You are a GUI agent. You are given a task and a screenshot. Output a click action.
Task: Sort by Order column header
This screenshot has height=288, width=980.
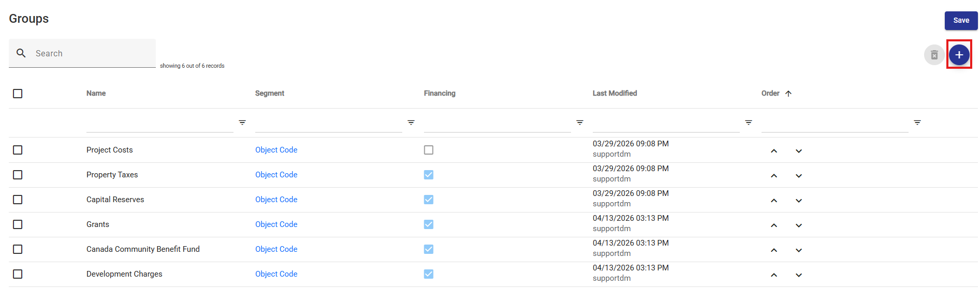coord(770,94)
